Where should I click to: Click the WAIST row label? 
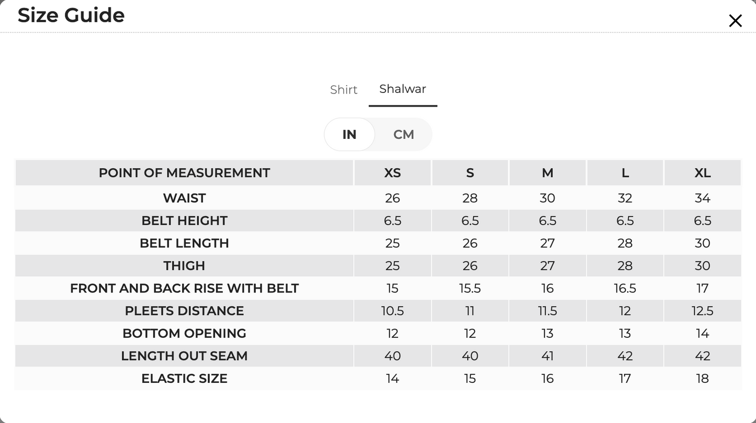point(184,198)
